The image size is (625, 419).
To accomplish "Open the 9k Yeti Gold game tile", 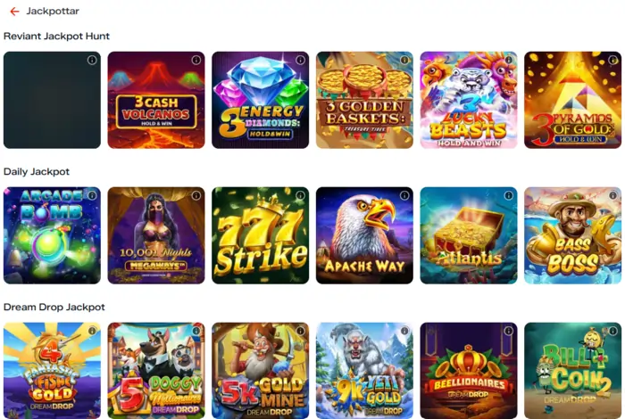I will coord(364,371).
